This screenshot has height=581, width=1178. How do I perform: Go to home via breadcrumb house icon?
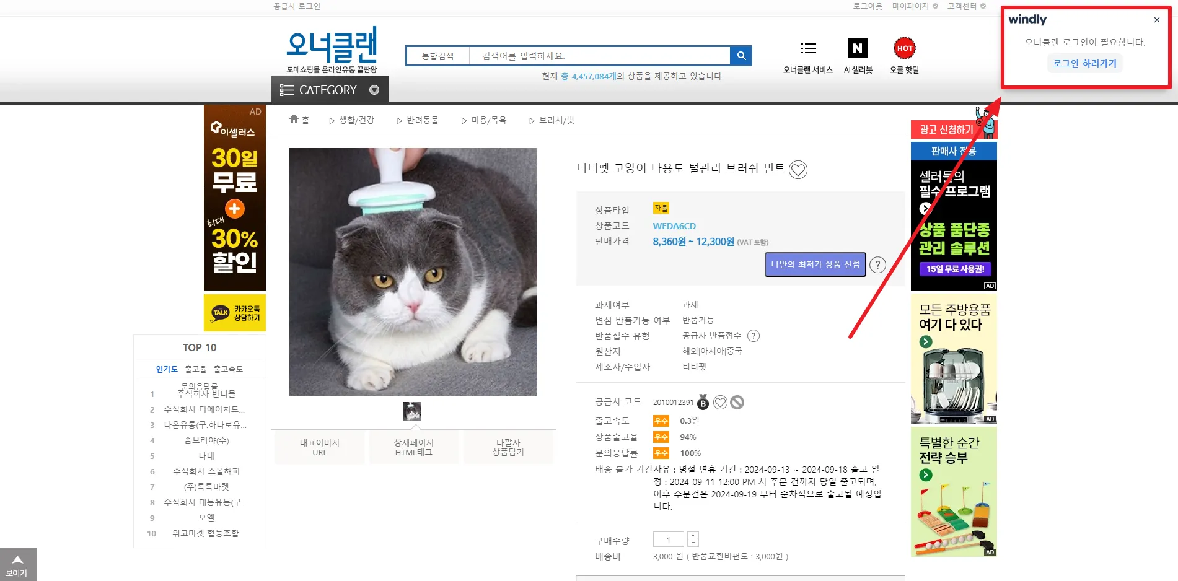pos(294,119)
